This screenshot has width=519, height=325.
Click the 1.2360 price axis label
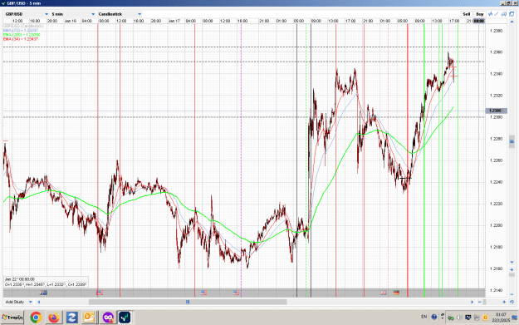496,52
